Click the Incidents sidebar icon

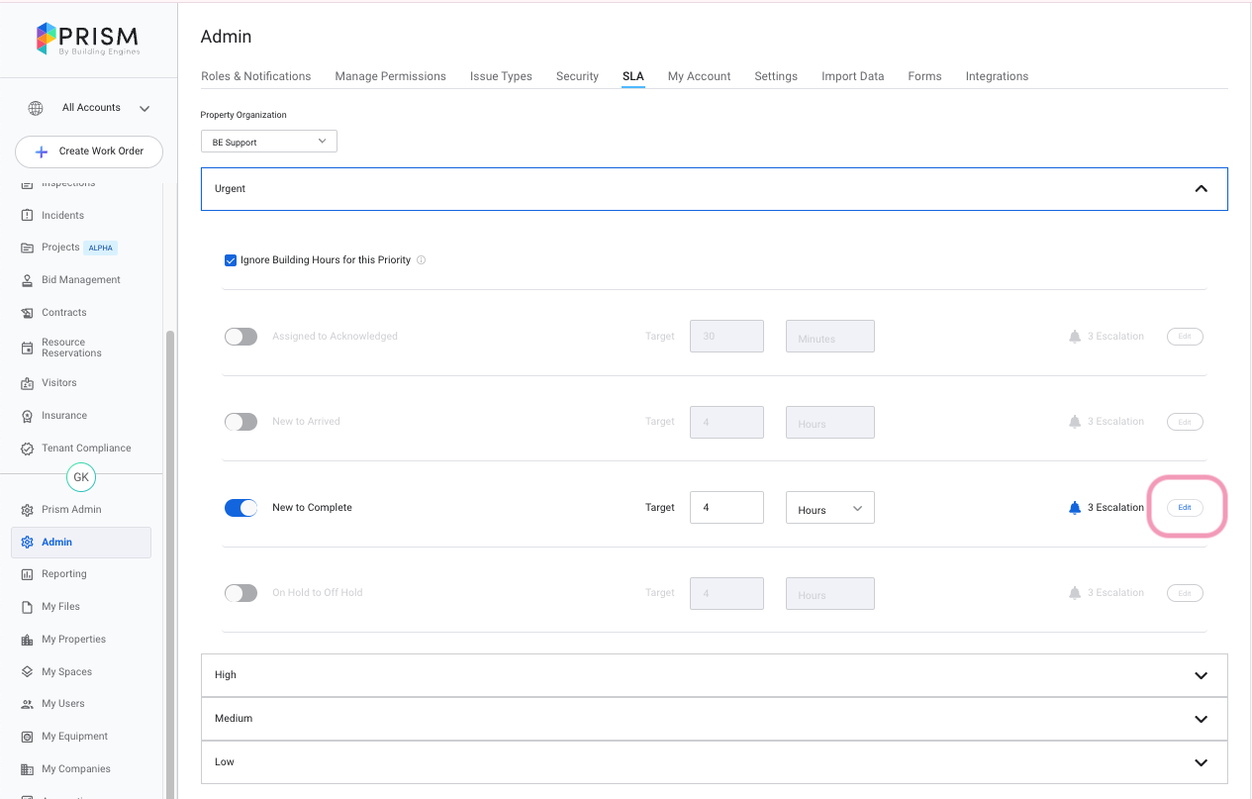click(28, 216)
